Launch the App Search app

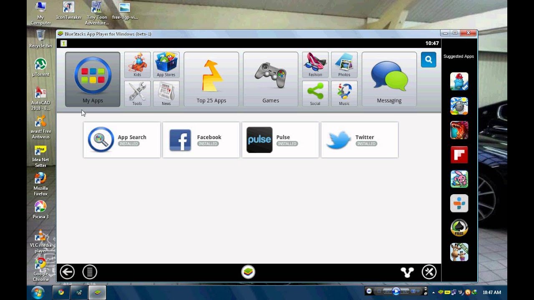click(122, 140)
